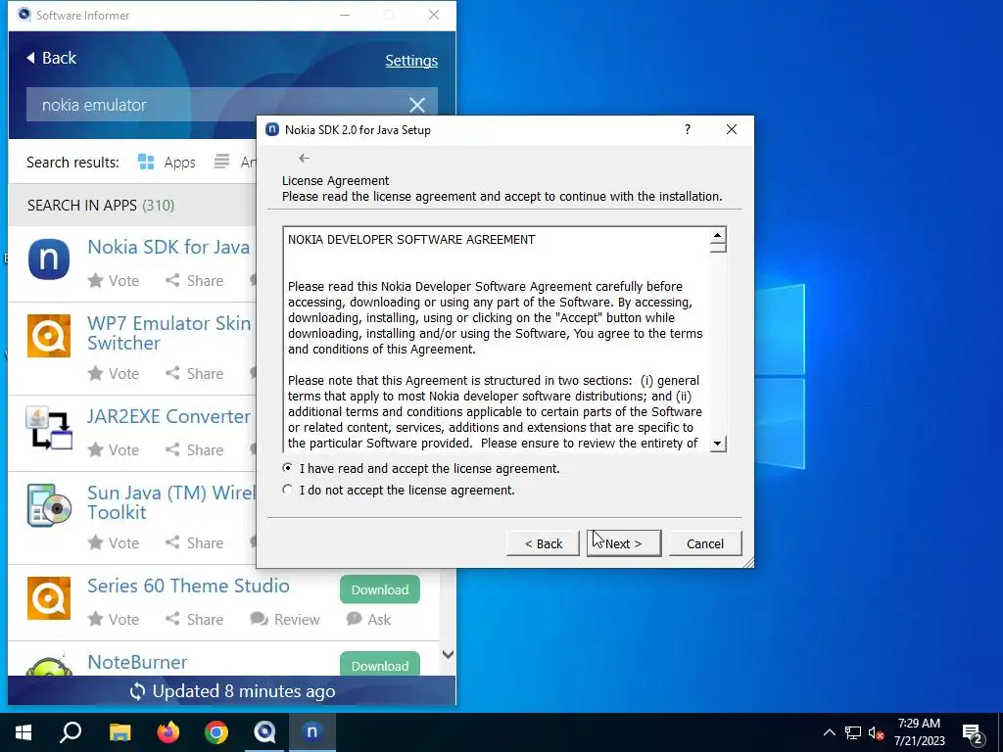This screenshot has height=752, width=1003.
Task: Download NoteBurner
Action: pyautogui.click(x=380, y=664)
